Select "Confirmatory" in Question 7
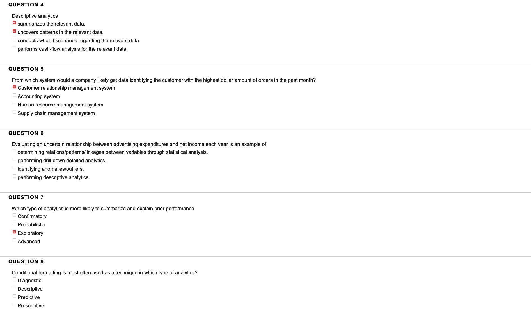This screenshot has height=315, width=531. click(x=14, y=215)
